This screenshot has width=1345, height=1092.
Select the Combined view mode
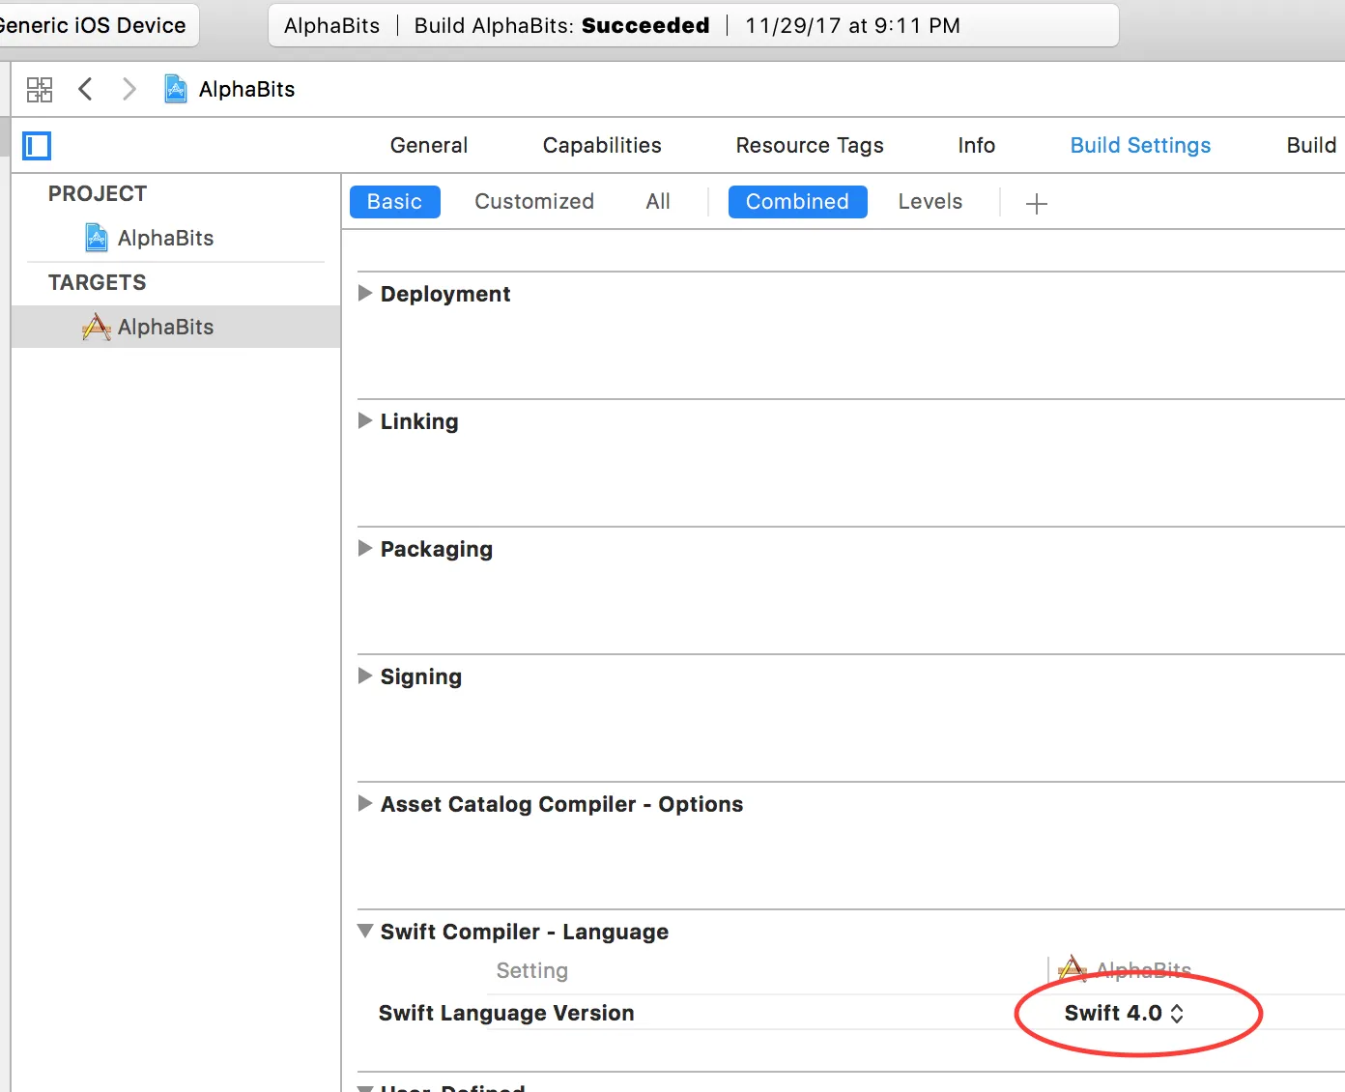pos(798,202)
